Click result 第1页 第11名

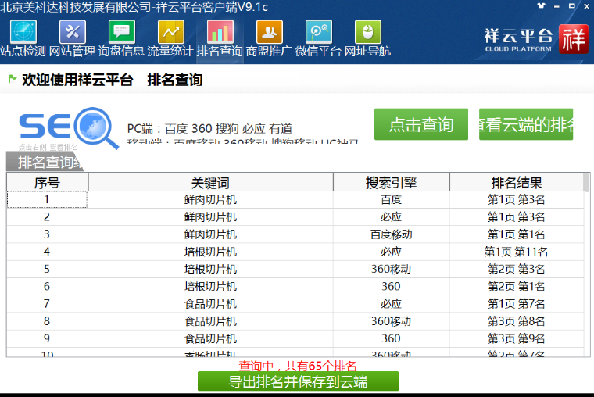[517, 252]
